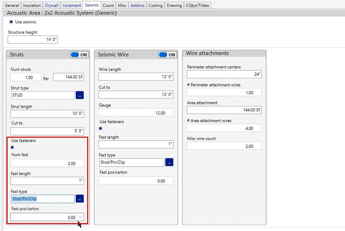Viewport: 345px width, 231px height.
Task: Edit the Num struts field
Action: pos(26,77)
